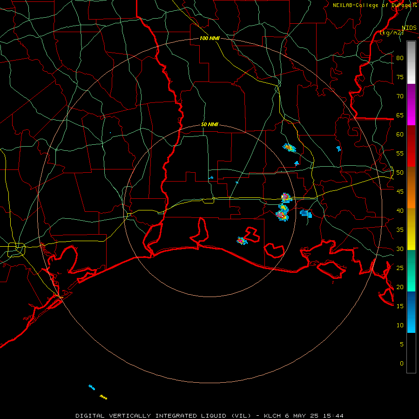
Task: Click the yellow echo offshore in the Gulf
Action: [103, 397]
